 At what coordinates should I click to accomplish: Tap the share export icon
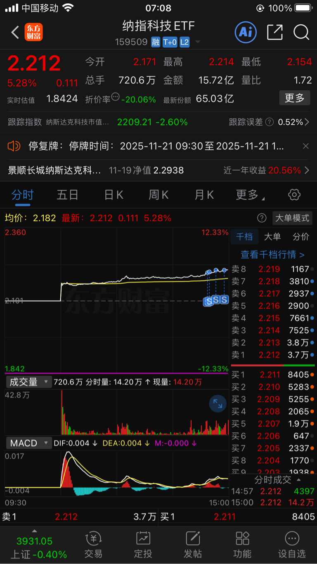(274, 32)
